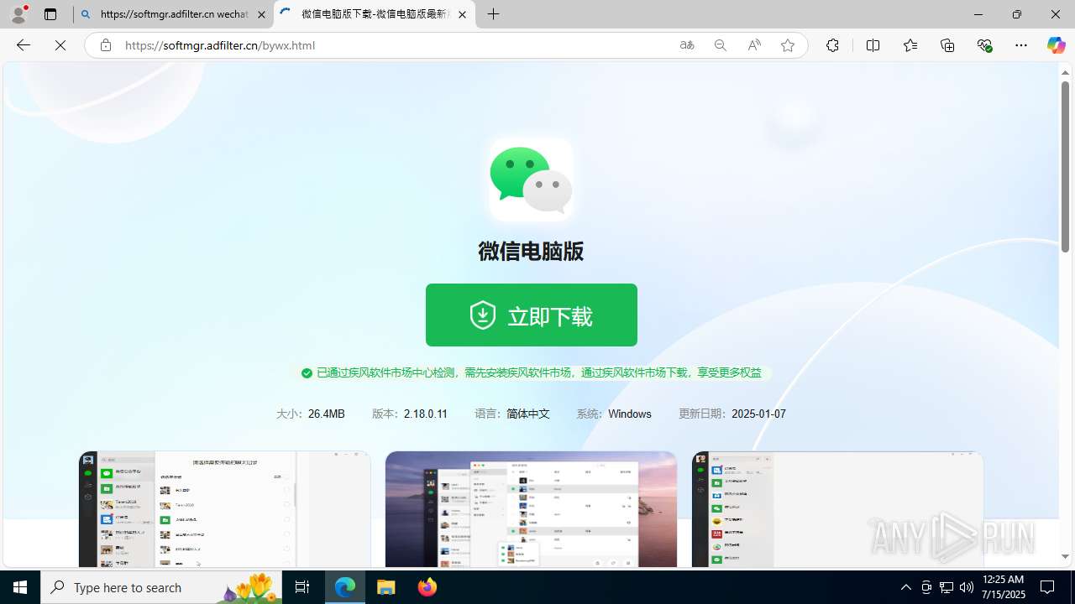Switch to softmgr.adfilter.cn wechat tab
The image size is (1075, 604).
[x=173, y=14]
